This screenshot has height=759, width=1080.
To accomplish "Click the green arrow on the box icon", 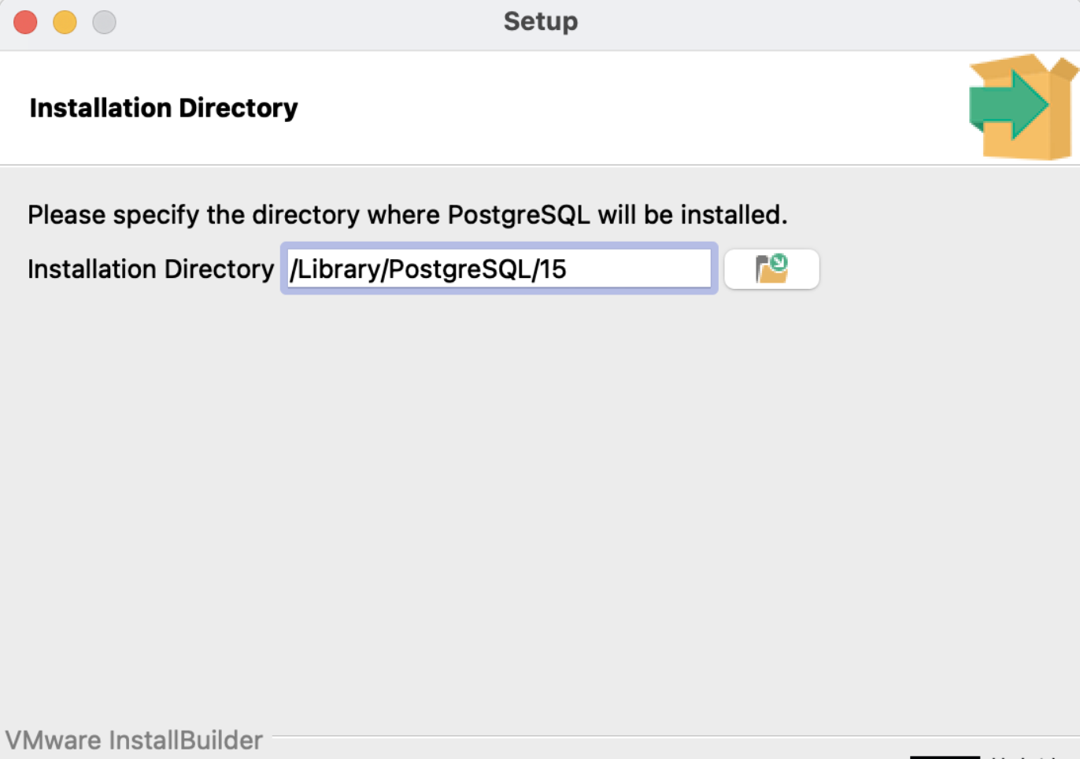I will pyautogui.click(x=1008, y=105).
